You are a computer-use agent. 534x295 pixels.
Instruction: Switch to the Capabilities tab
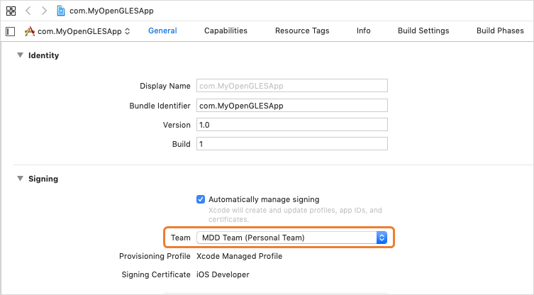[226, 30]
